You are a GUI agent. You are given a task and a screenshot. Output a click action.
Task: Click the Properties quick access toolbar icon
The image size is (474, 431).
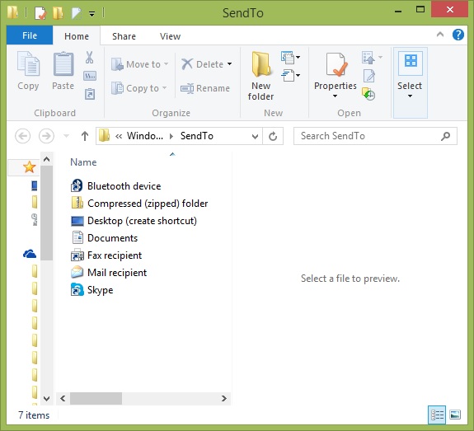pos(40,13)
